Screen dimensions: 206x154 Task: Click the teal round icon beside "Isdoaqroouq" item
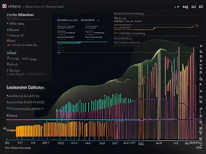click(8, 108)
